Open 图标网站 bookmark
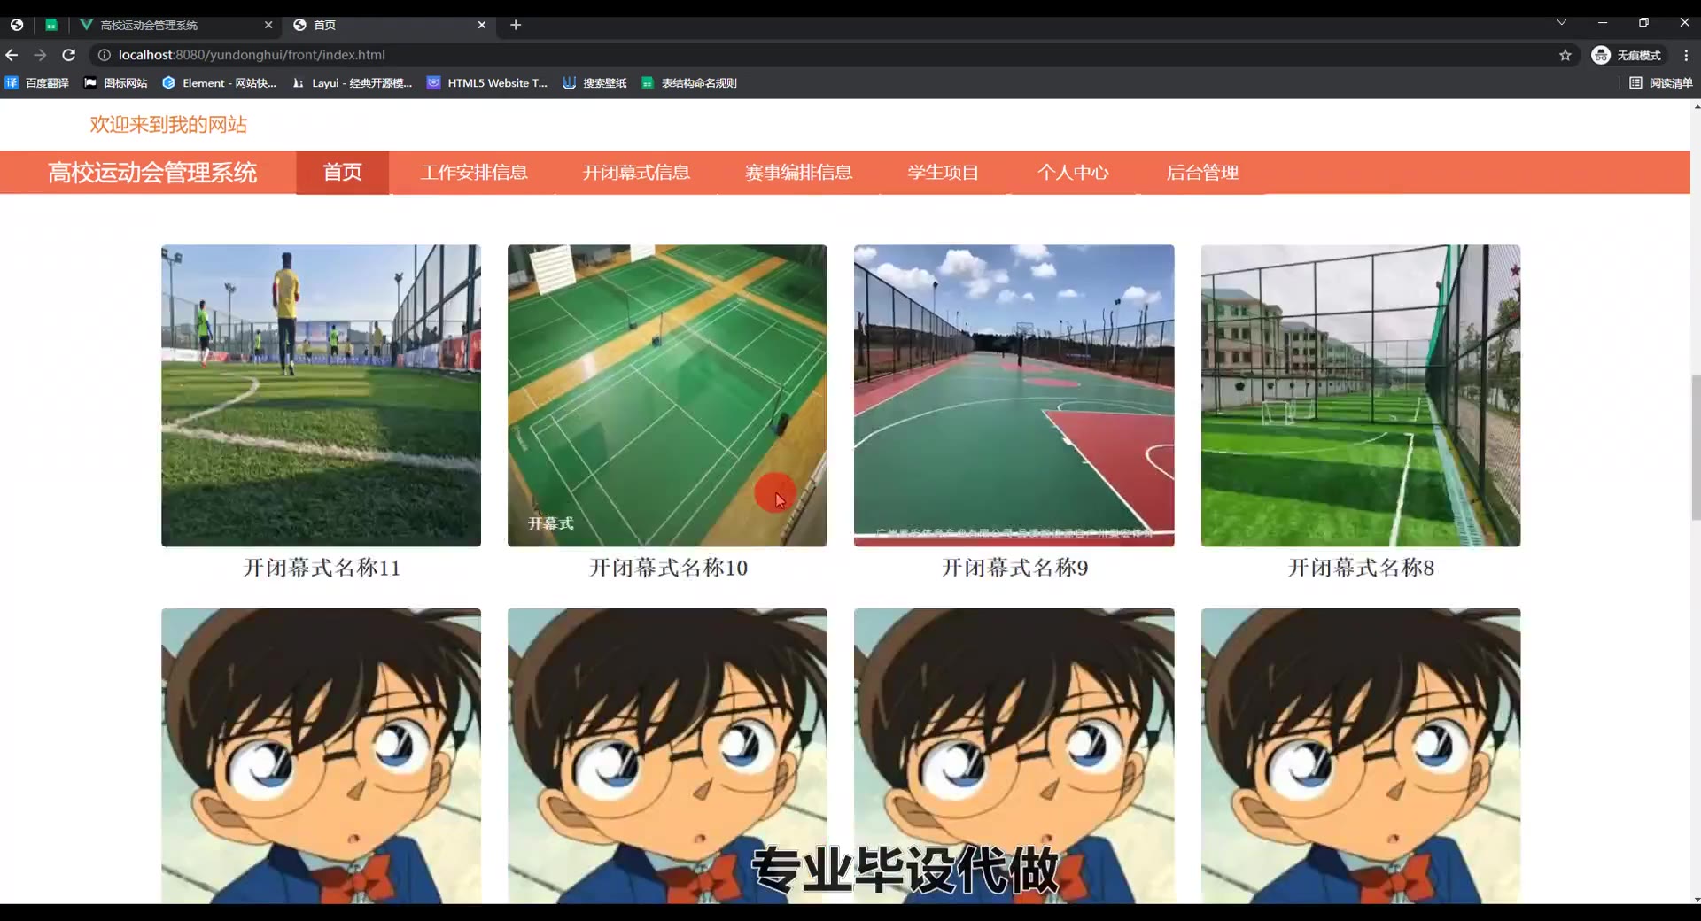Screen dimensions: 1701x921 coord(116,82)
